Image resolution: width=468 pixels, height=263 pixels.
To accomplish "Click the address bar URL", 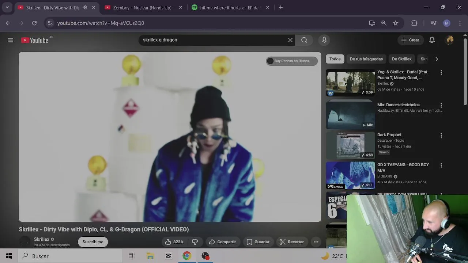I will pyautogui.click(x=101, y=23).
